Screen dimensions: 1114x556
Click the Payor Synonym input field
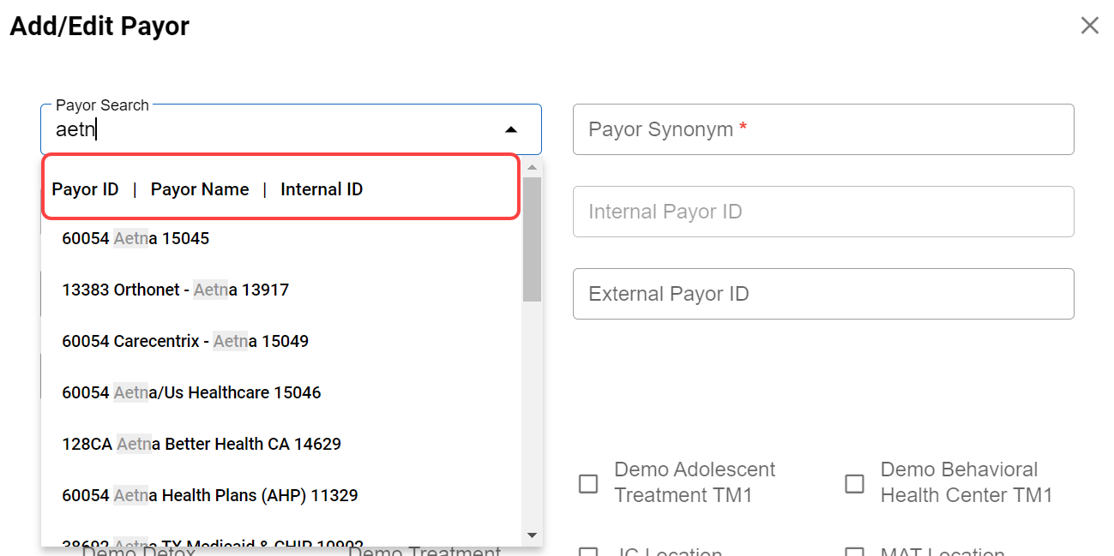822,129
